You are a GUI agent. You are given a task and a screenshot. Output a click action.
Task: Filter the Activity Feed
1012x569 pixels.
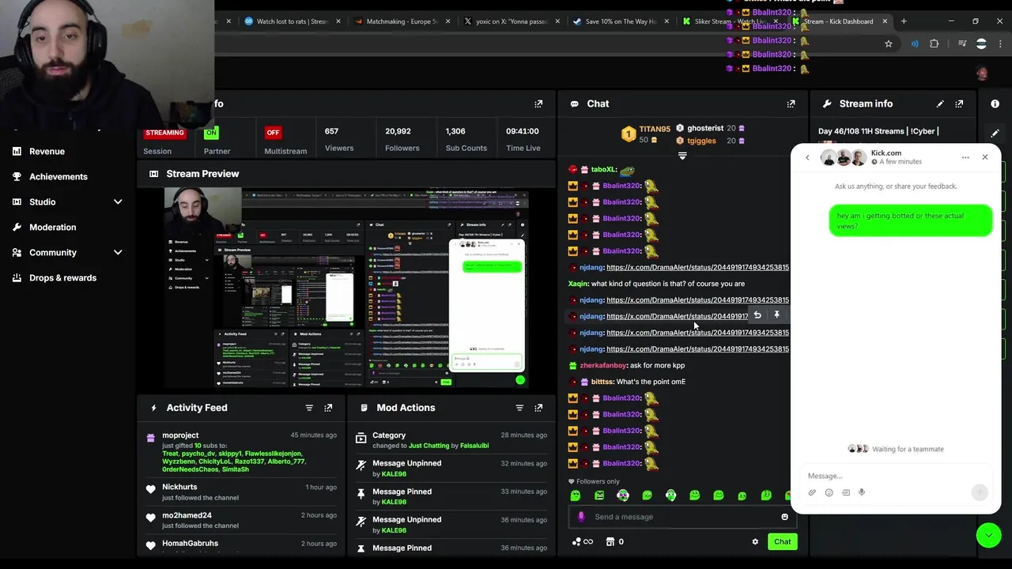[309, 408]
